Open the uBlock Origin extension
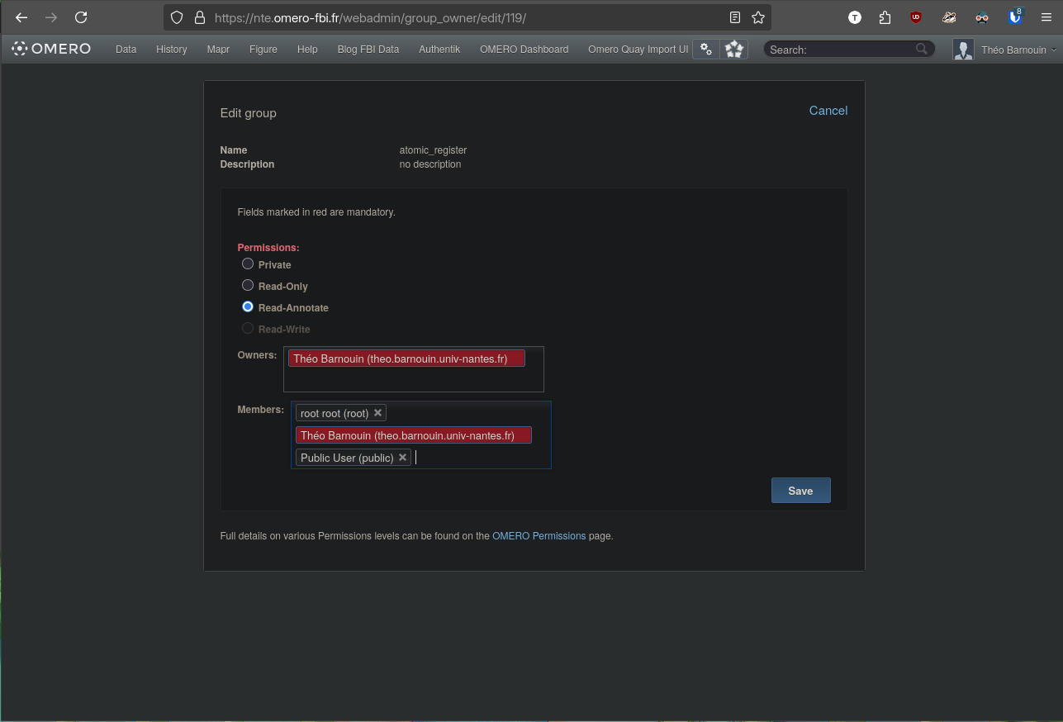The height and width of the screenshot is (722, 1063). (916, 17)
